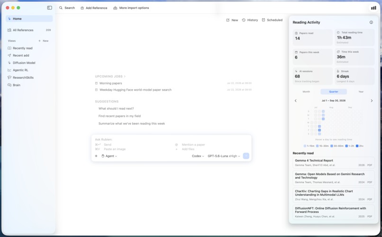Click the Recent add paper-plane icon
The image size is (382, 237).
pos(9,55)
